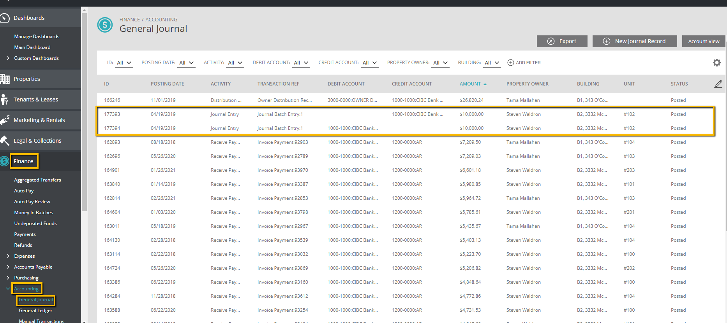Open Money In Batches page

point(34,213)
